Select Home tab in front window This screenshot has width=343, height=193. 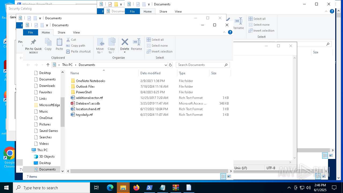tap(46, 32)
